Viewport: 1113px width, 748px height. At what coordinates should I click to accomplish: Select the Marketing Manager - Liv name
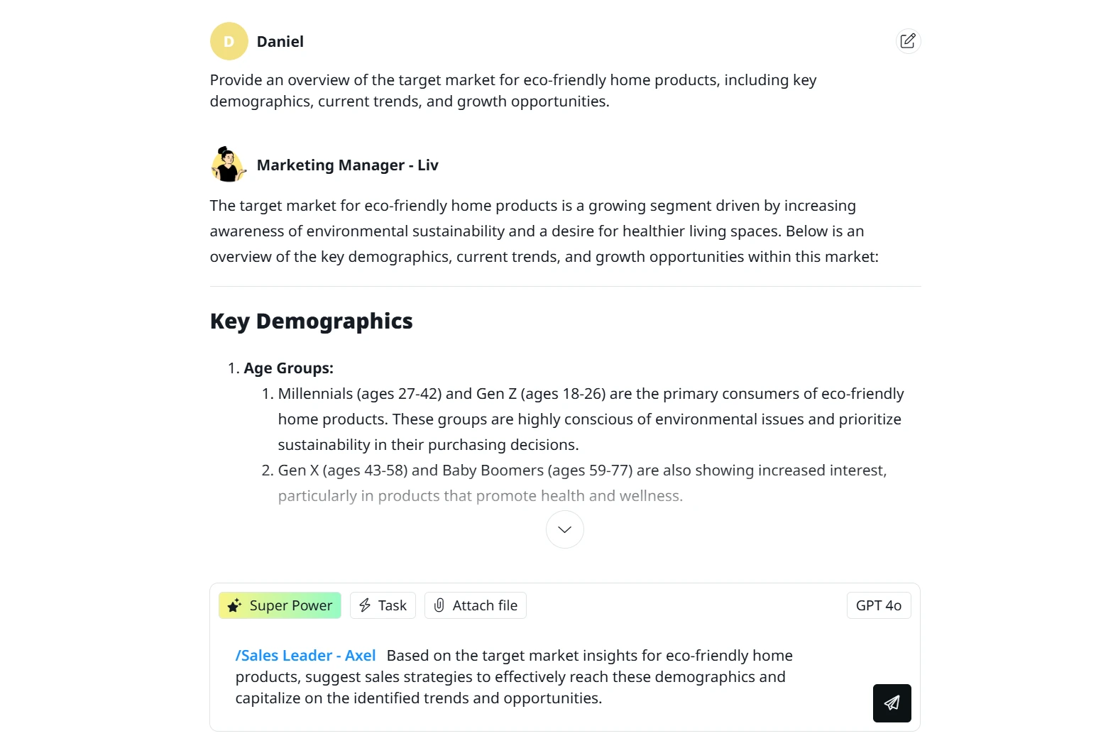[x=348, y=165]
